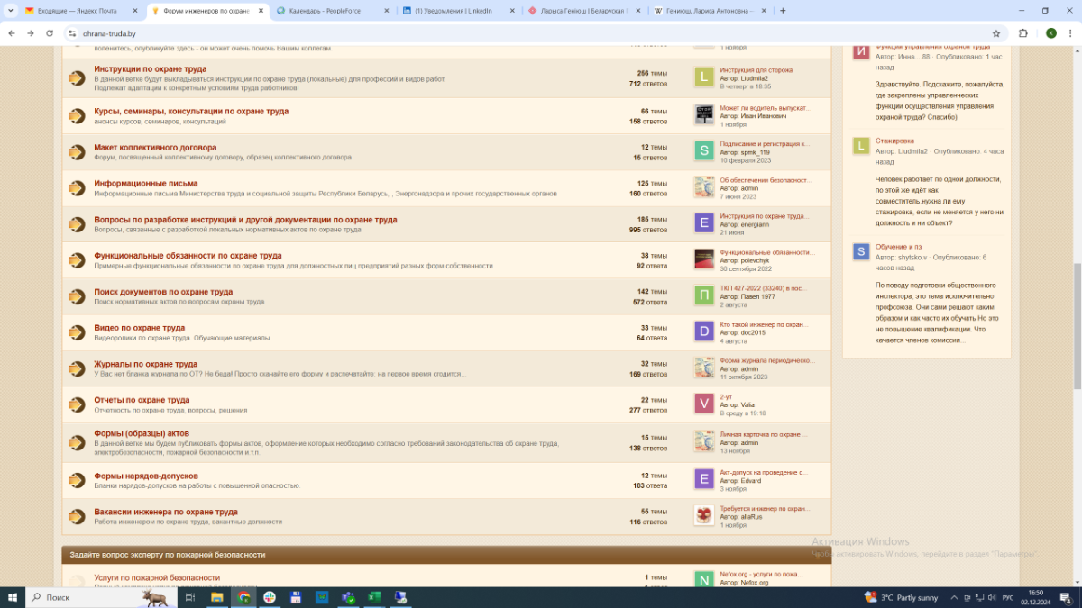This screenshot has height=608, width=1082.
Task: Click the forum icon beside Функциональные обязанности по охране труда
Action: (x=77, y=259)
